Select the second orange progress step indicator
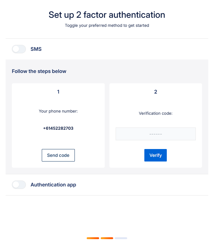 pyautogui.click(x=107, y=238)
